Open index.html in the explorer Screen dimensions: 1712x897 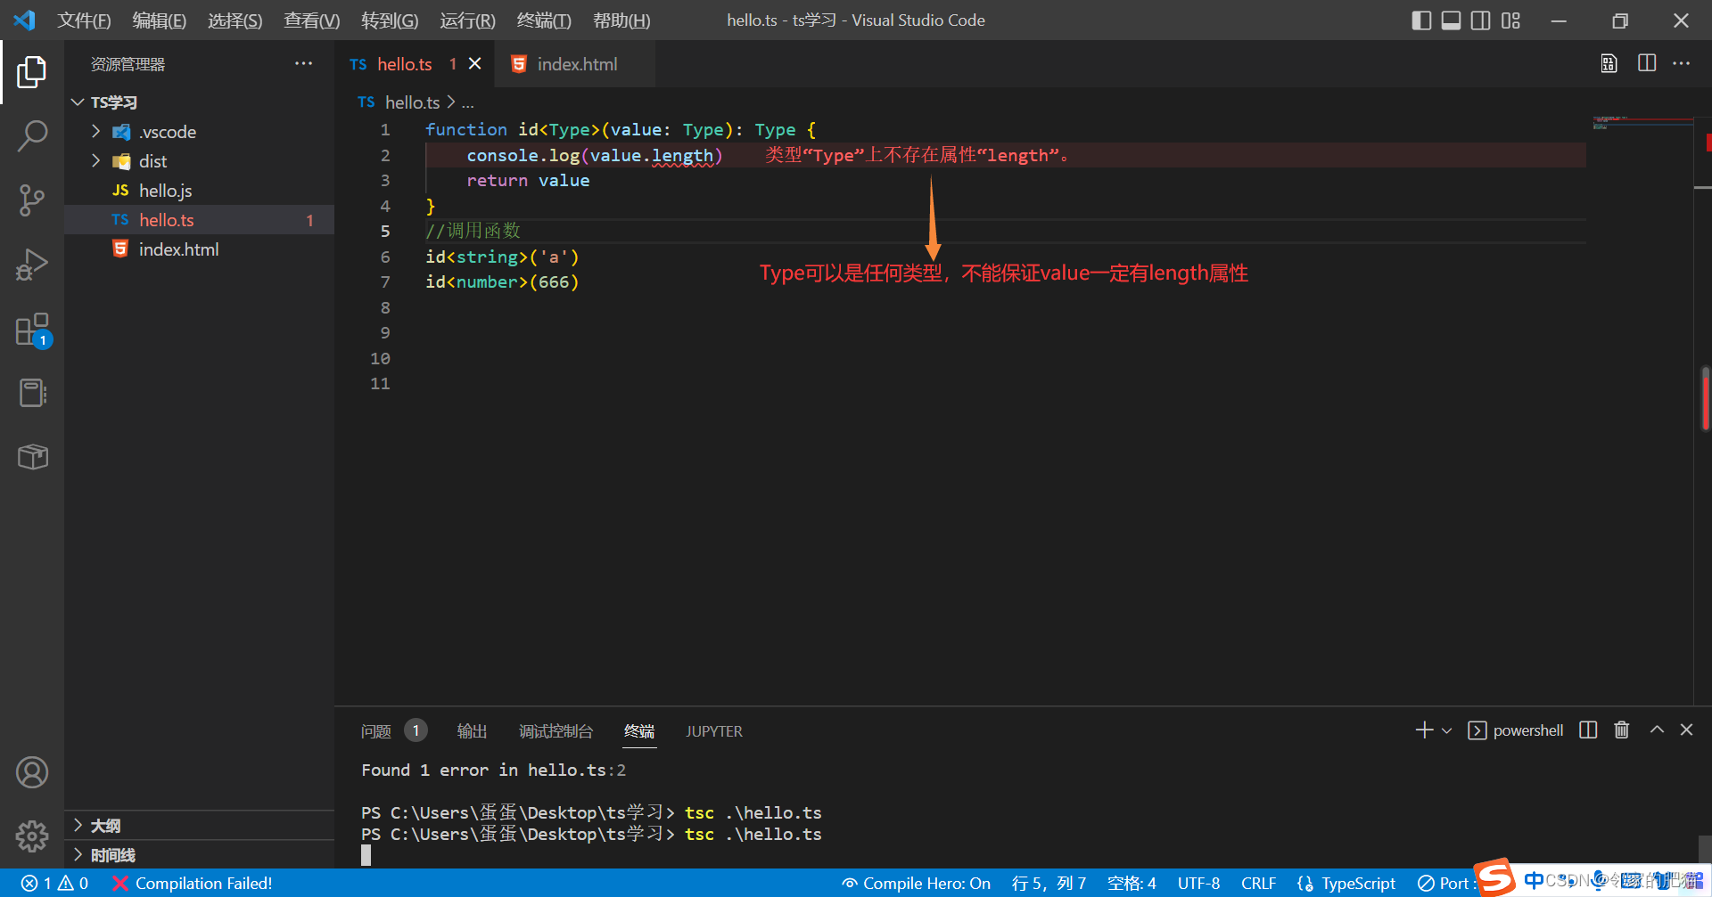coord(199,249)
